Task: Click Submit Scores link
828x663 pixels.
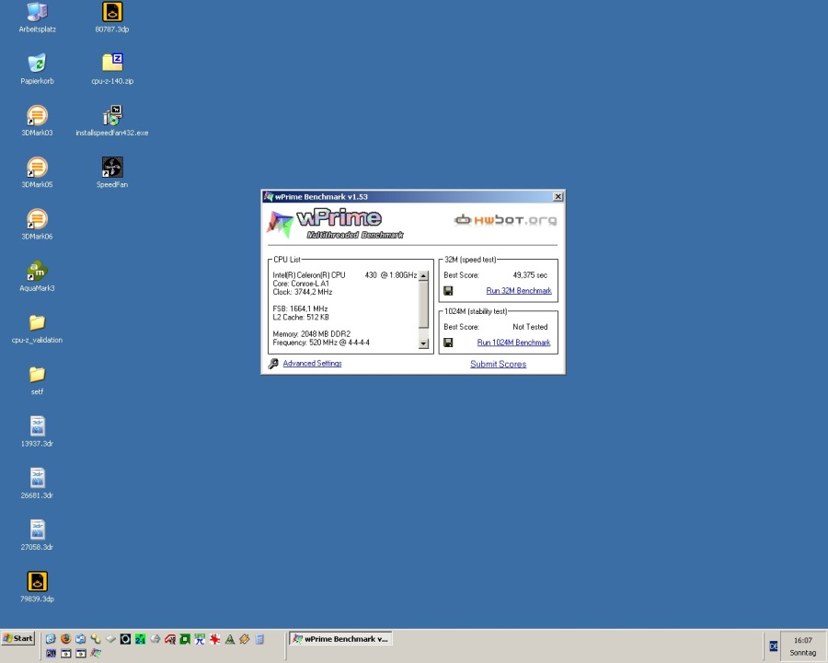Action: pos(498,365)
